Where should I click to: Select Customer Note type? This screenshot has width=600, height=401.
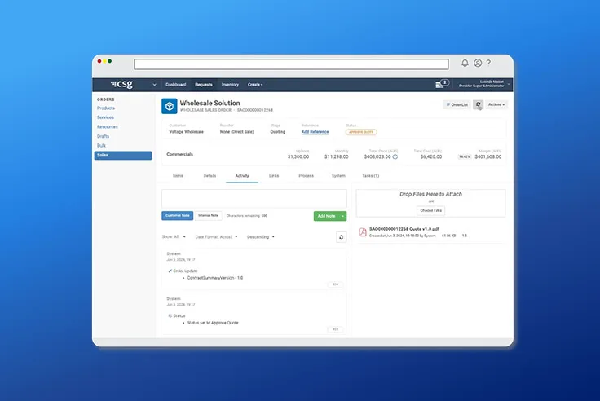(x=177, y=215)
